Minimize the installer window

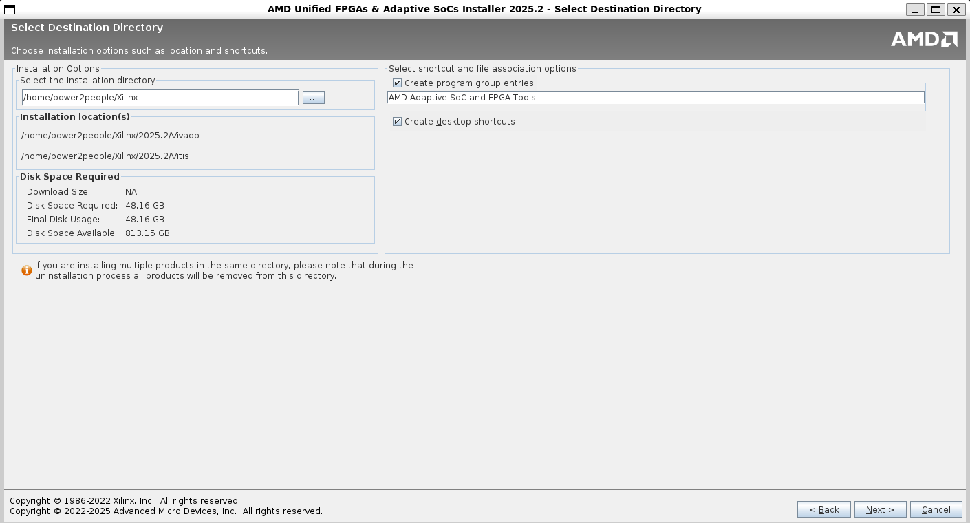coord(915,10)
